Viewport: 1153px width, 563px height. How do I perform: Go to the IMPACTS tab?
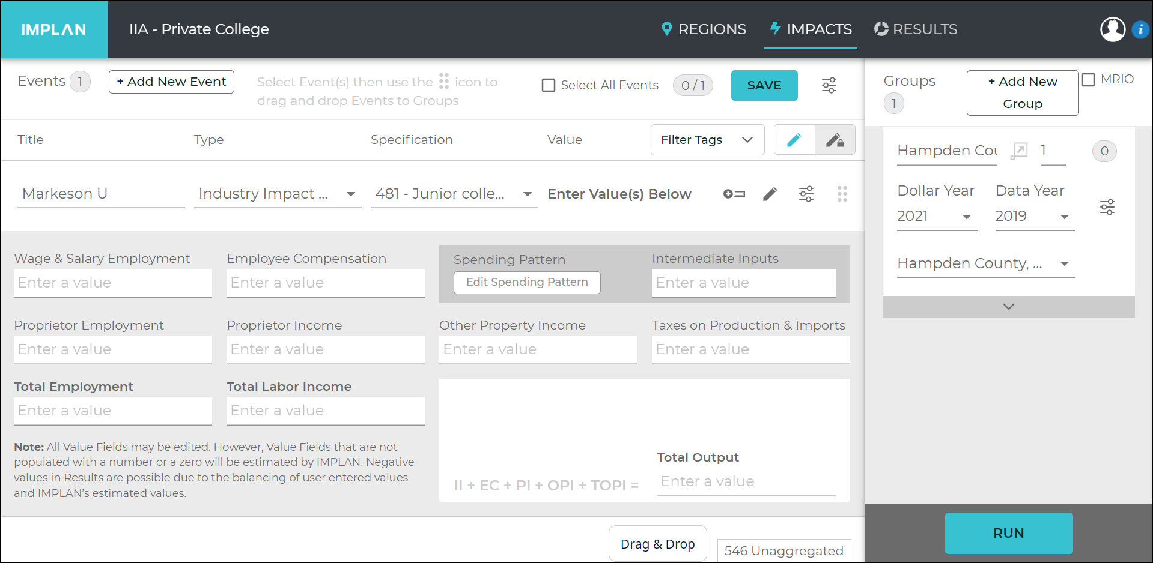(x=811, y=29)
